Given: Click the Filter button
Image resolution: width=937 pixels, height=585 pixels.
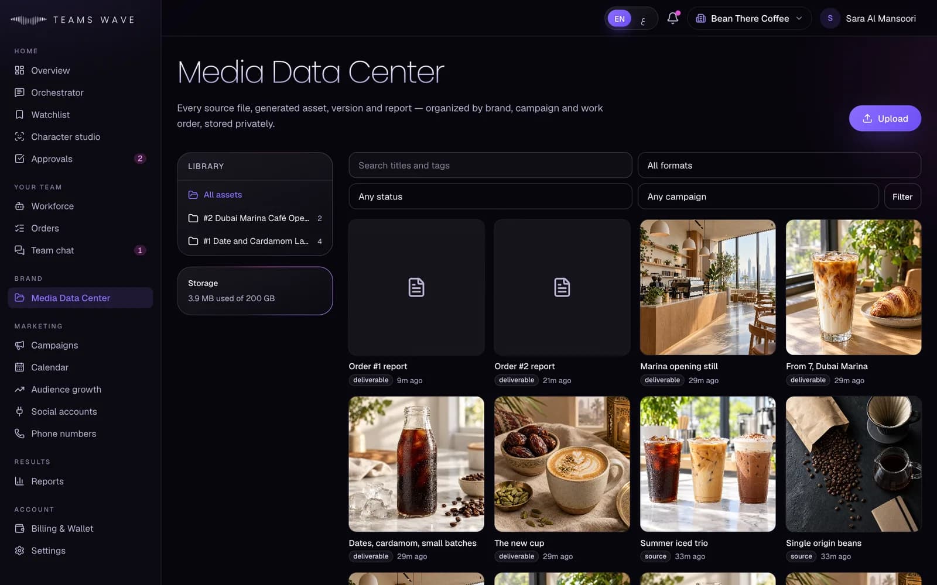Looking at the screenshot, I should click(902, 197).
